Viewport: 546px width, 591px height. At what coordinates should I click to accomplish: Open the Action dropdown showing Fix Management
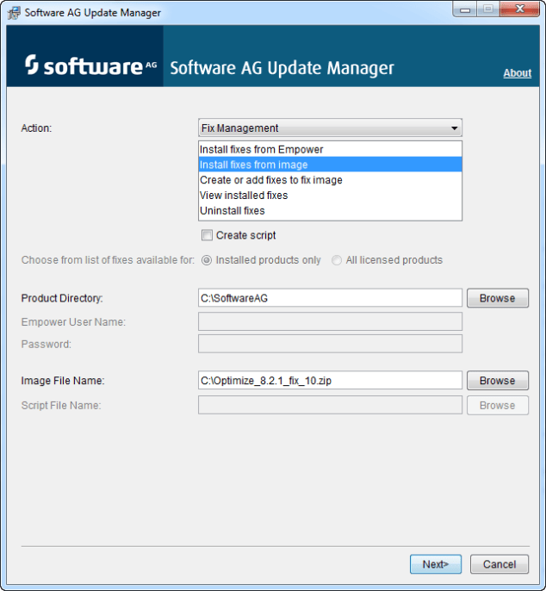pos(330,128)
